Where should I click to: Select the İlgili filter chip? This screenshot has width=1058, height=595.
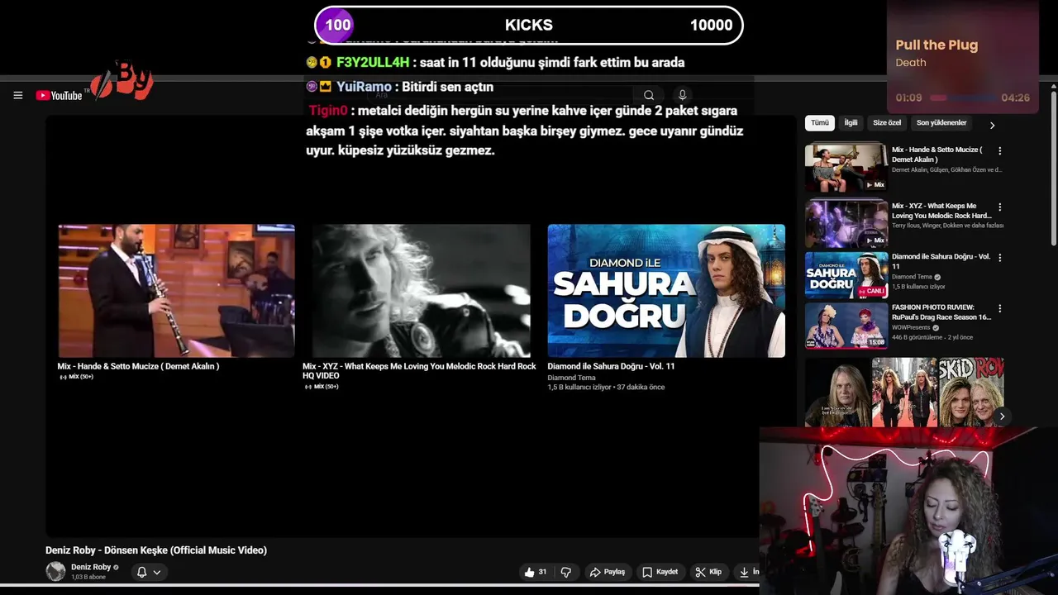[851, 123]
